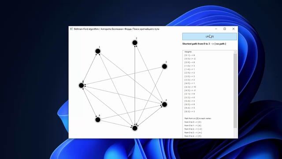Image resolution: width=282 pixels, height=159 pixels.
Task: Click the results list vertical scrollbar thumb
Action: 235,91
